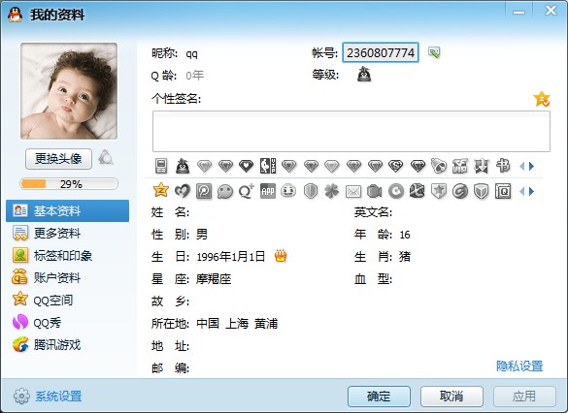Click the 取消 button
This screenshot has height=413, width=568.
pyautogui.click(x=451, y=397)
